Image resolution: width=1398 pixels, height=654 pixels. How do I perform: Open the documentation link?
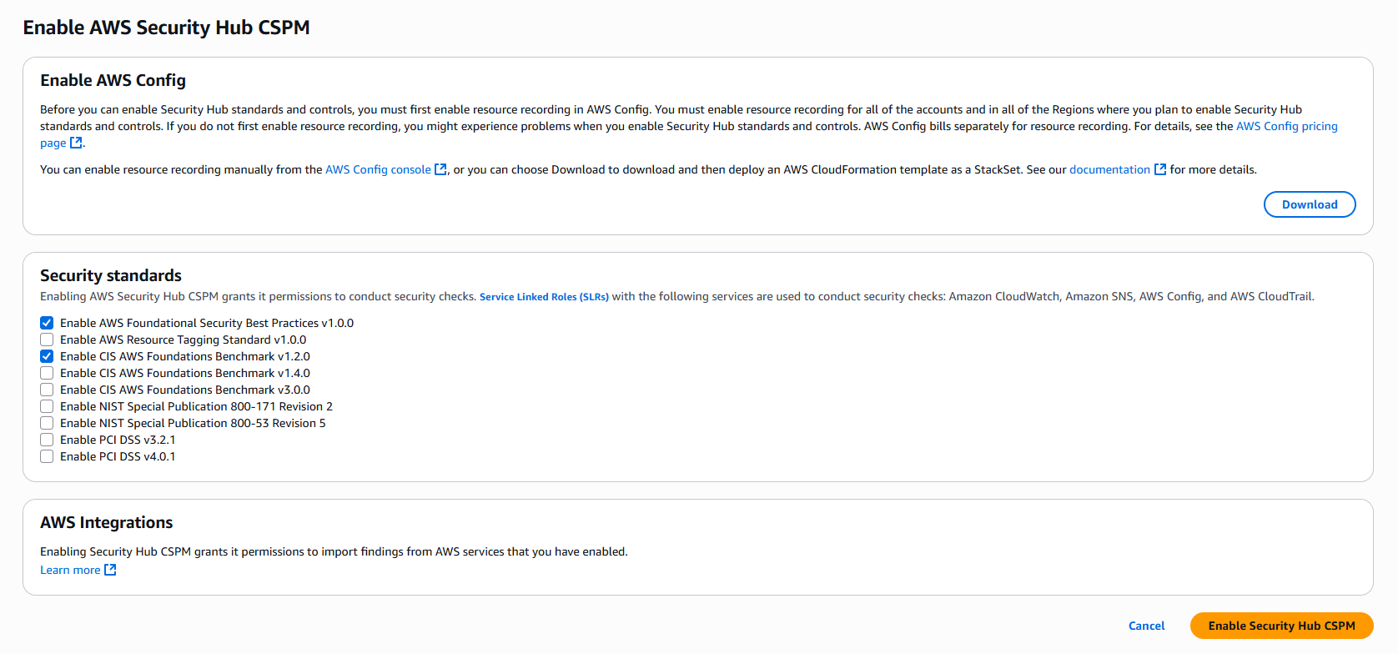tap(1109, 169)
